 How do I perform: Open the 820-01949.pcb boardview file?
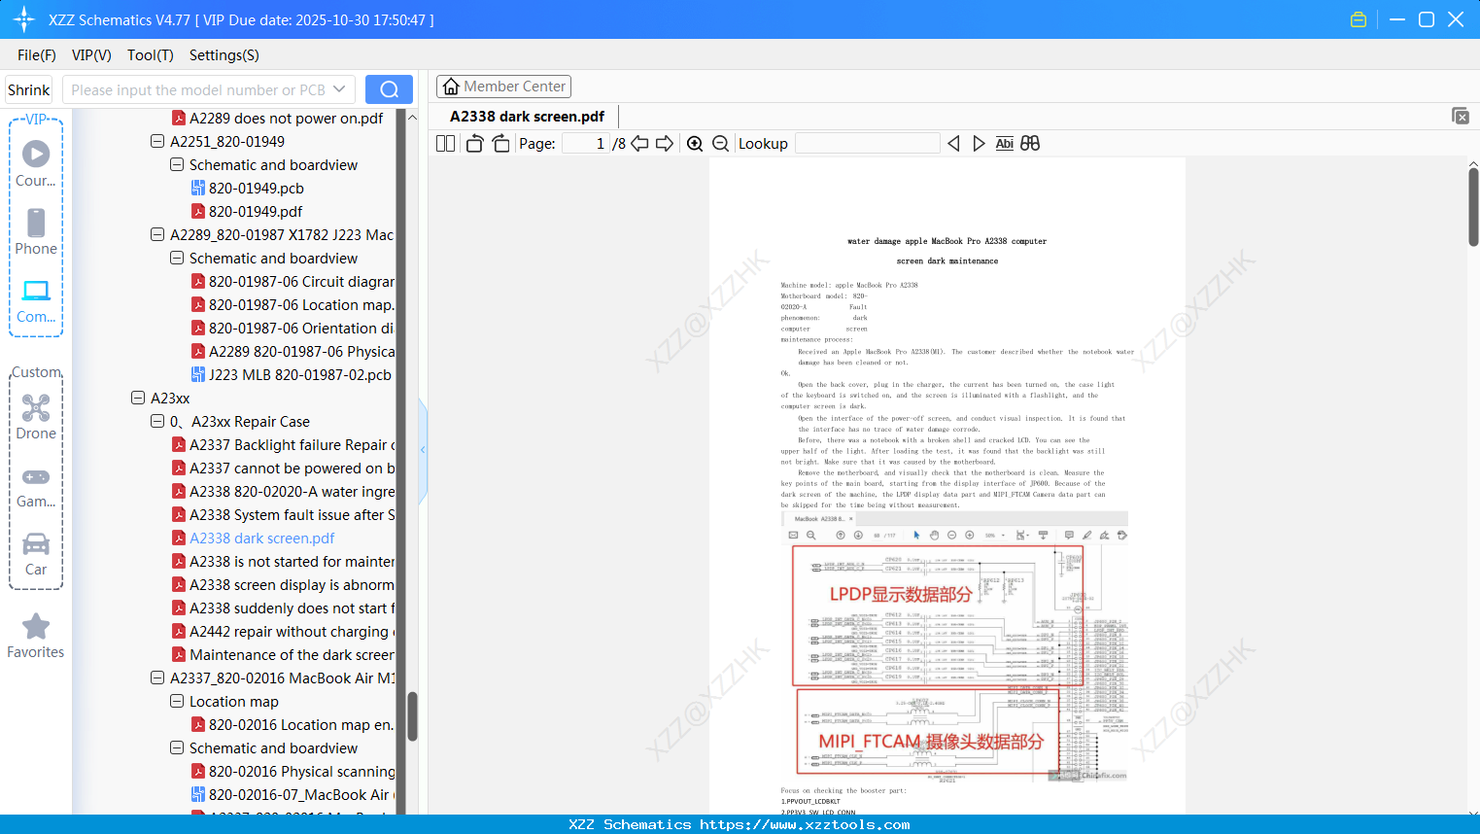pyautogui.click(x=247, y=189)
